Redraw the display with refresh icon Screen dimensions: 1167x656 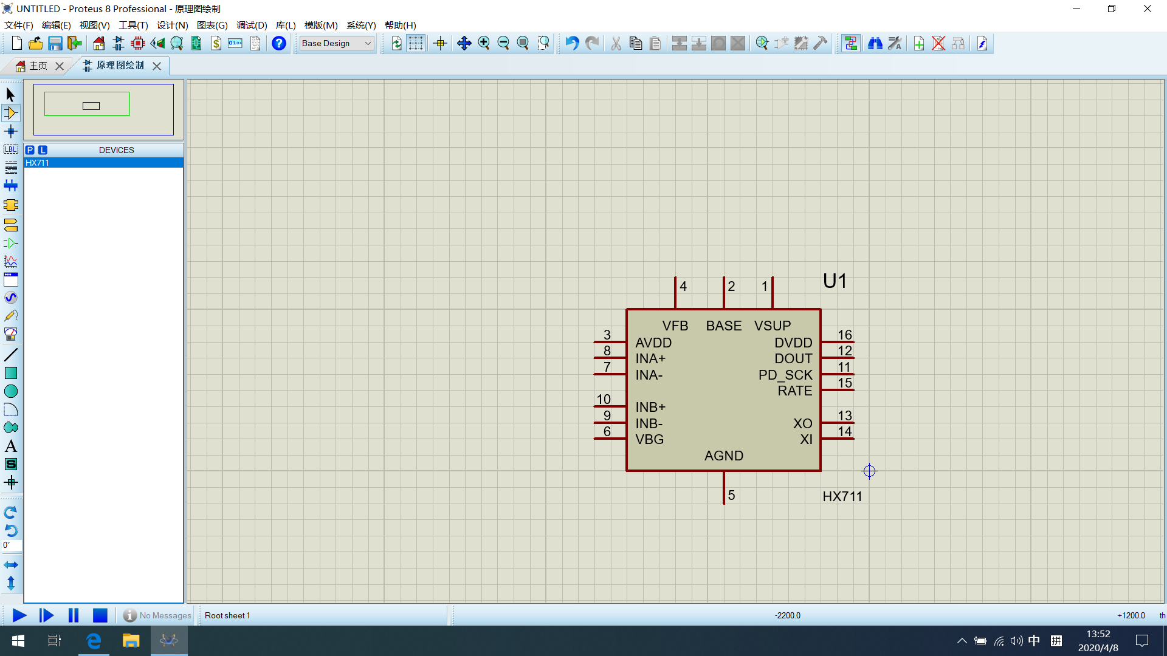[x=396, y=43]
